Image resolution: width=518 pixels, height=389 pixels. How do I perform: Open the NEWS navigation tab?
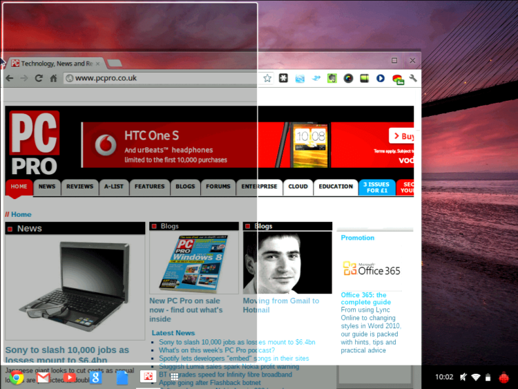coord(47,187)
